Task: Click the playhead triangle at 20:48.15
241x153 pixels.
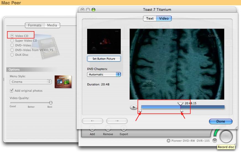Action: point(180,104)
